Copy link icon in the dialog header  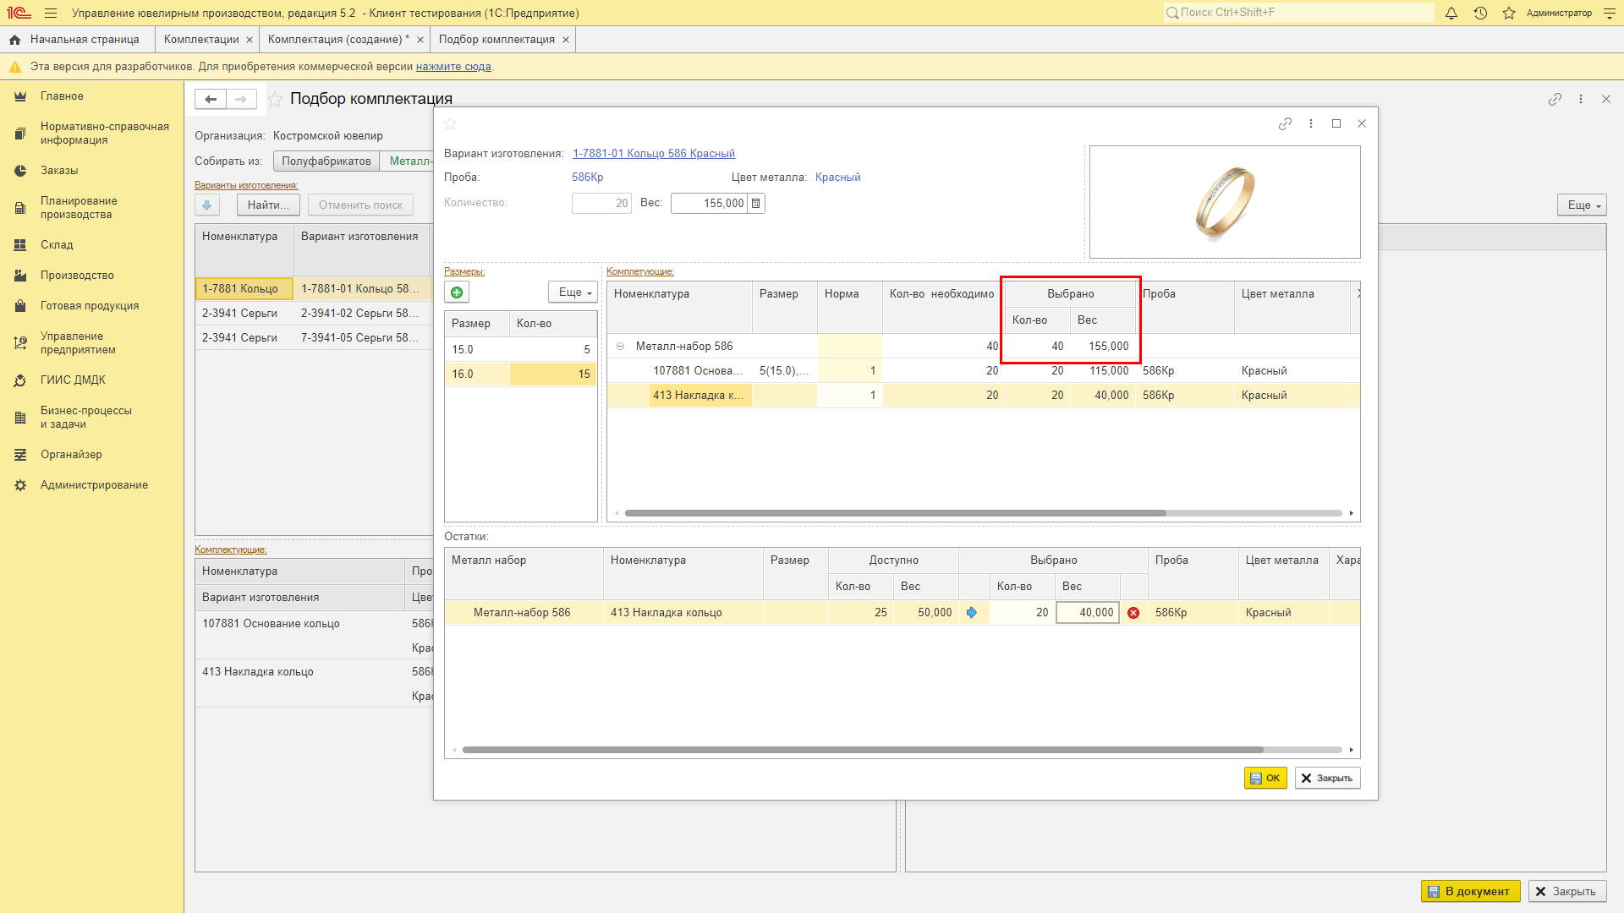[x=1285, y=123]
